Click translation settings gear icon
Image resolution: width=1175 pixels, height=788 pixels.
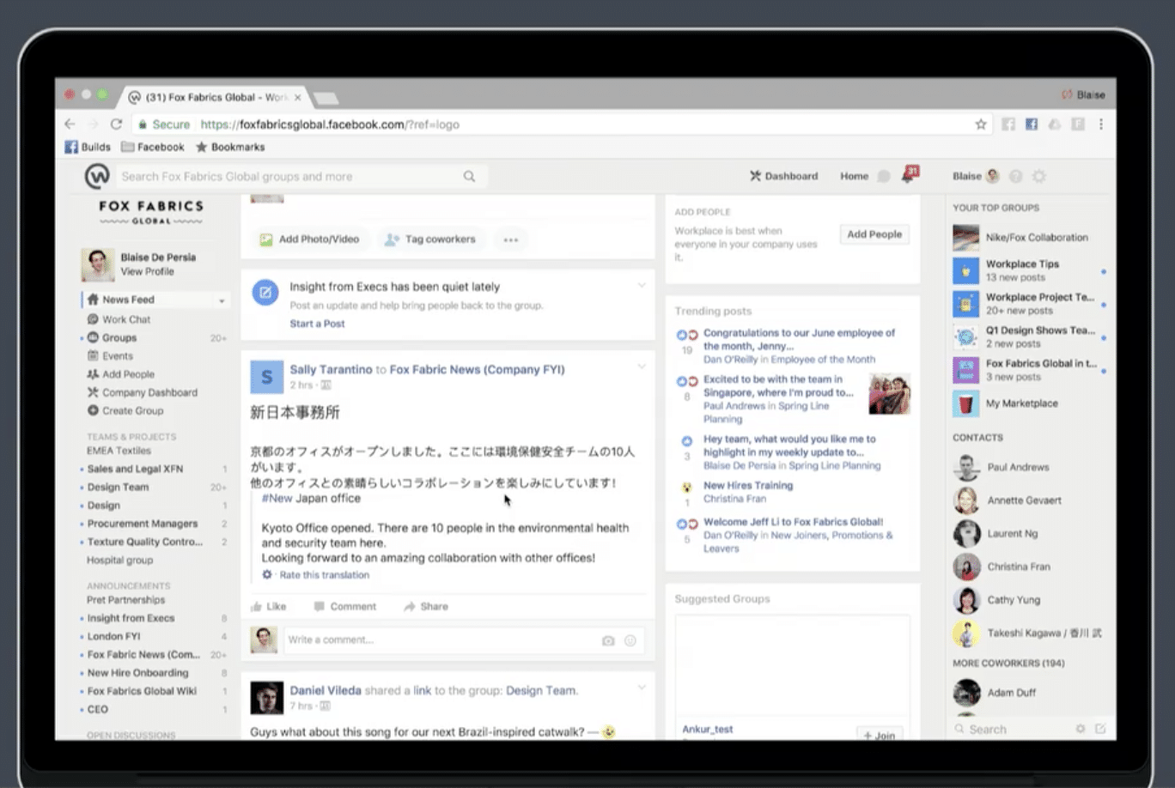pyautogui.click(x=267, y=575)
